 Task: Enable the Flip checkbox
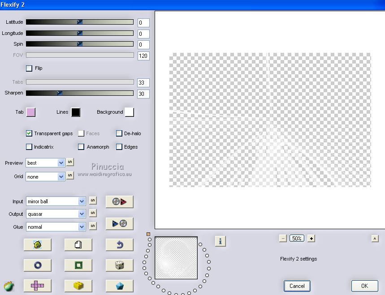click(29, 68)
